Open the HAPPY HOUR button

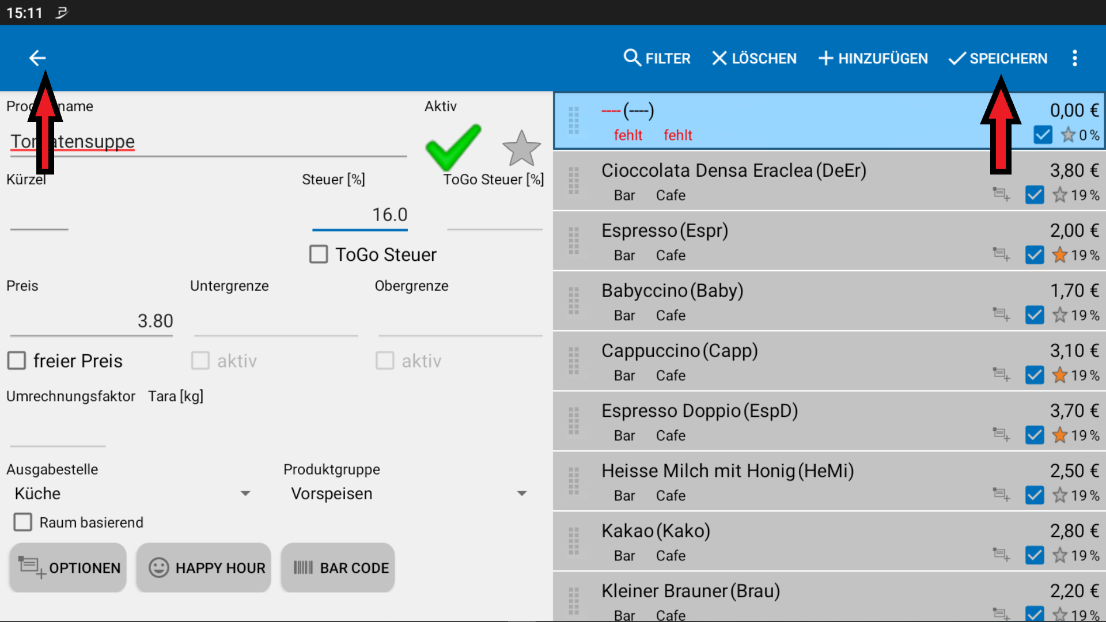click(x=204, y=568)
